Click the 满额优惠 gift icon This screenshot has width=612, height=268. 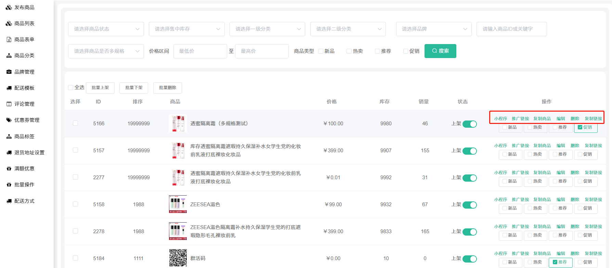9,169
